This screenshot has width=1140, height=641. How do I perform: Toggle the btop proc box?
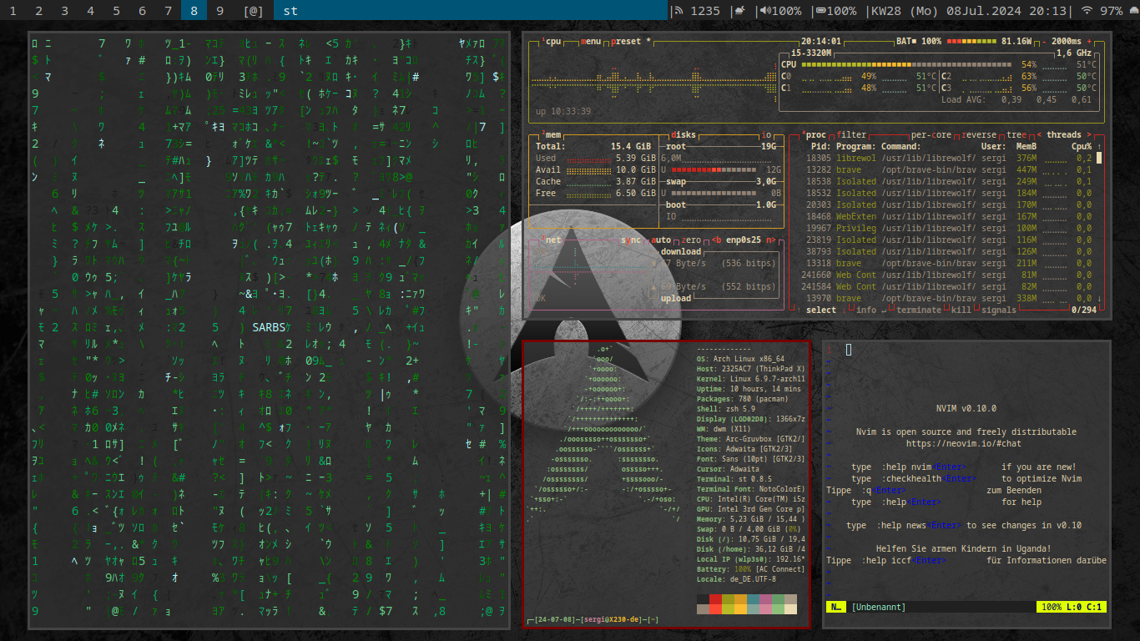[814, 134]
